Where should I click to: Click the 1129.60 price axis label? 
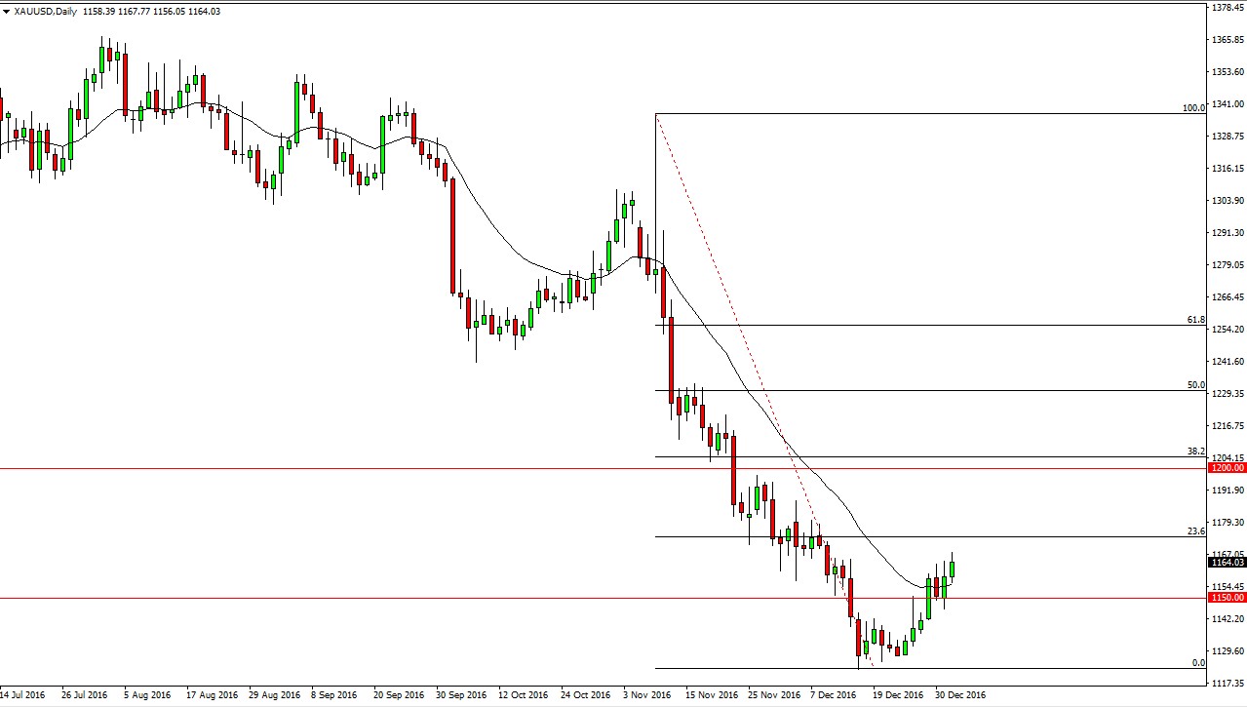(x=1228, y=651)
